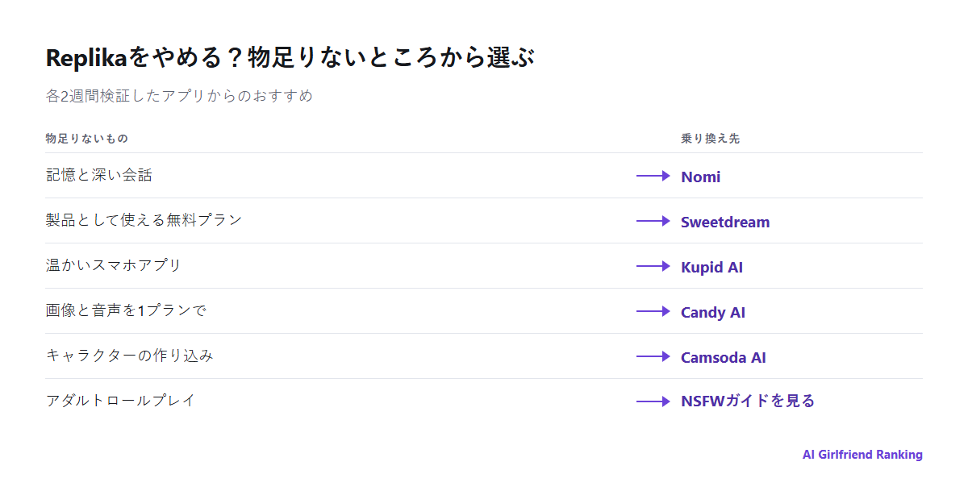Image resolution: width=968 pixels, height=495 pixels.
Task: Select the アダルトロールプレイ row text
Action: 120,401
